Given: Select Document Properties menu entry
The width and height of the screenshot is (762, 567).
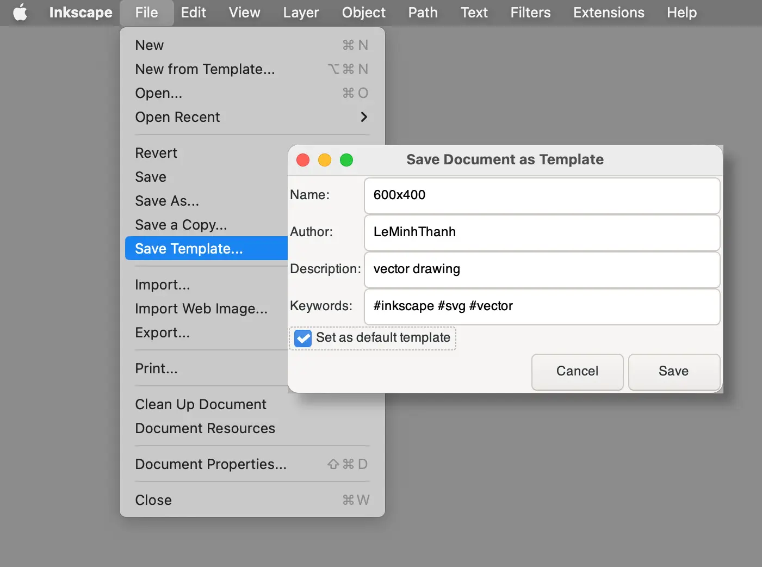Looking at the screenshot, I should 210,464.
